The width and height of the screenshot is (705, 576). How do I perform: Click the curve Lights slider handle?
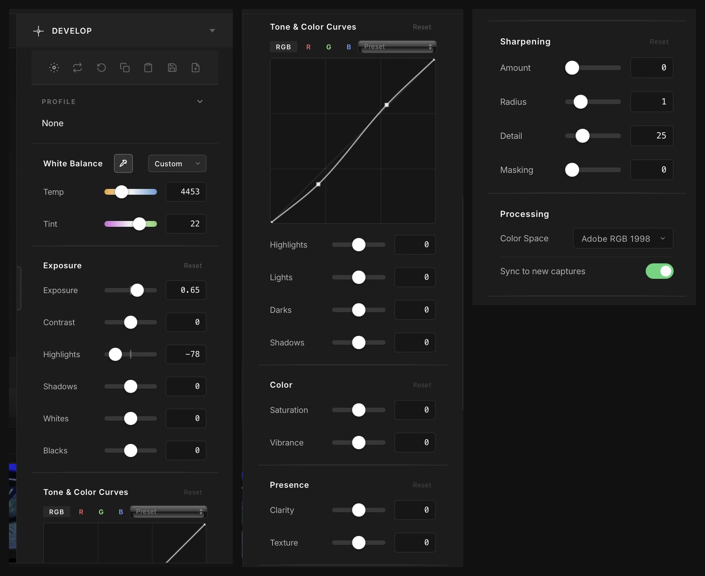359,277
